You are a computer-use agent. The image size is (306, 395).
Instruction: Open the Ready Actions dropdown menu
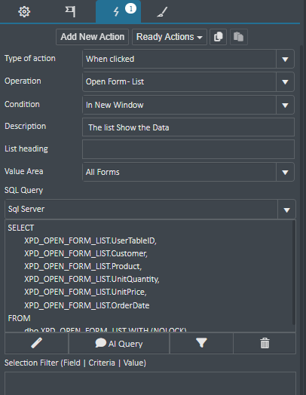170,37
